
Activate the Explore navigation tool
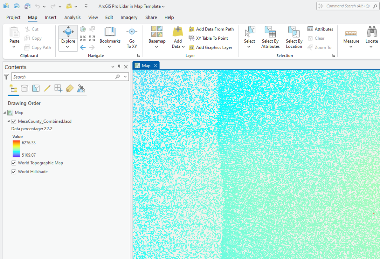coord(68,32)
